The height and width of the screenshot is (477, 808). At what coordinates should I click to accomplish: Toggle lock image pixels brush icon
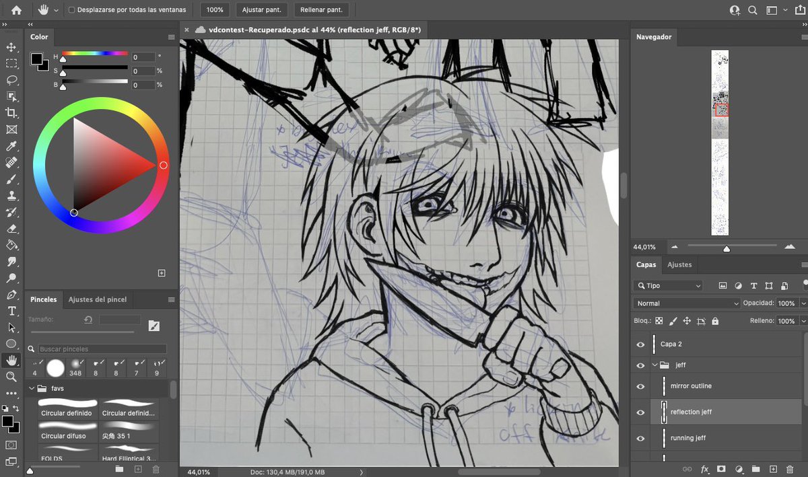point(673,321)
